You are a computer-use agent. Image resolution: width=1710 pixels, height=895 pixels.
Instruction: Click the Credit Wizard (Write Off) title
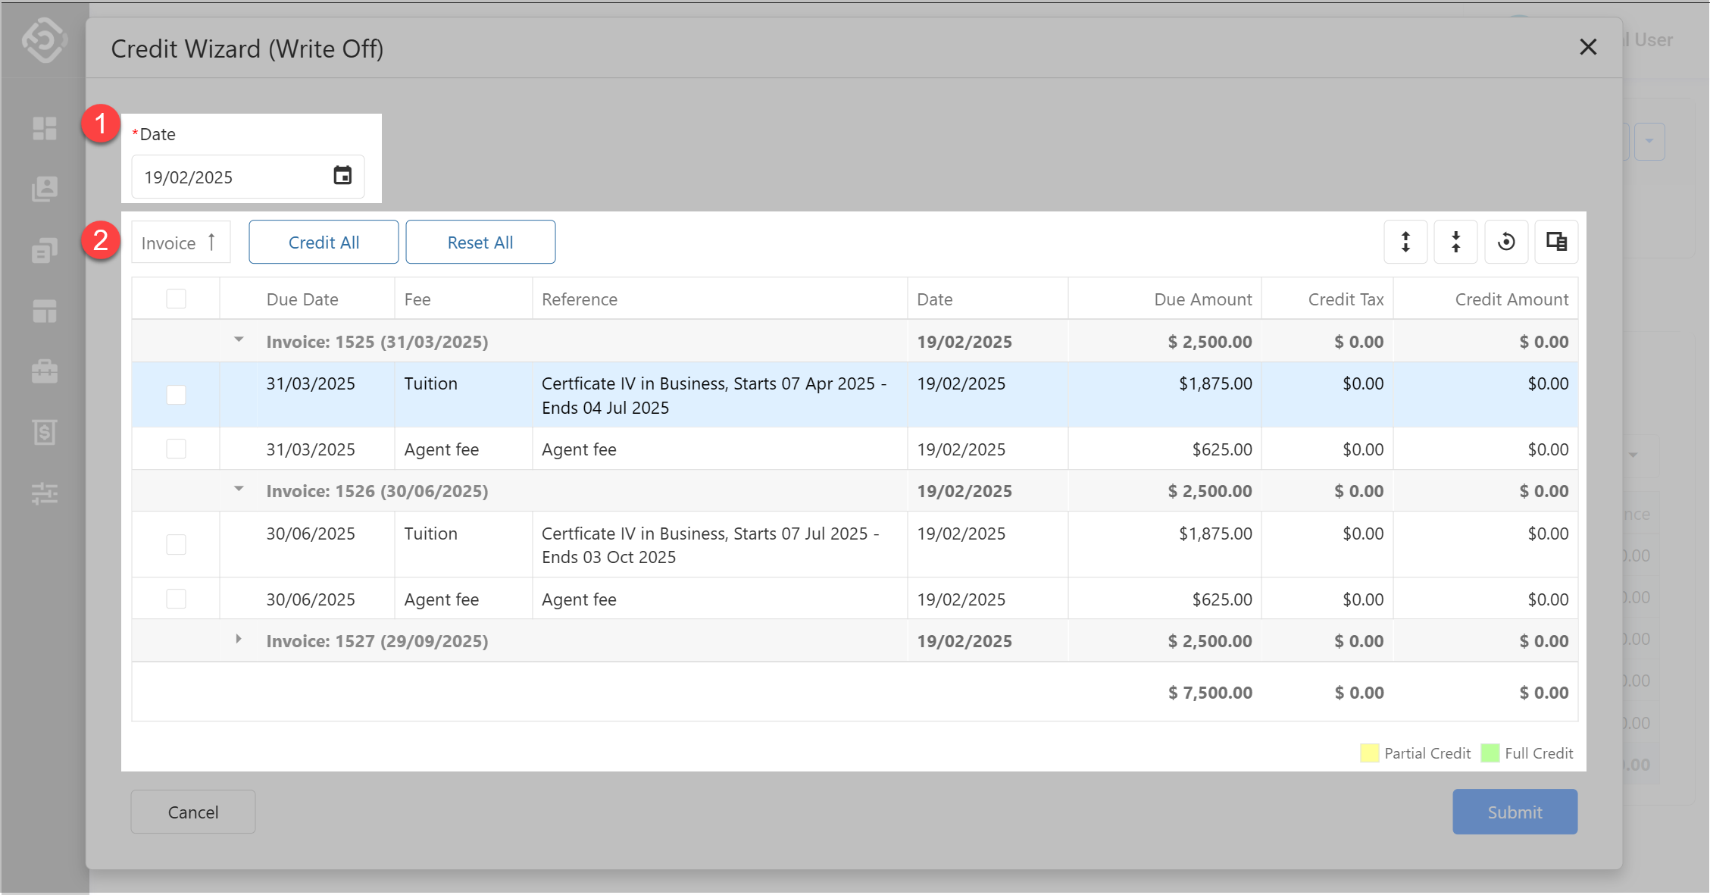(247, 49)
